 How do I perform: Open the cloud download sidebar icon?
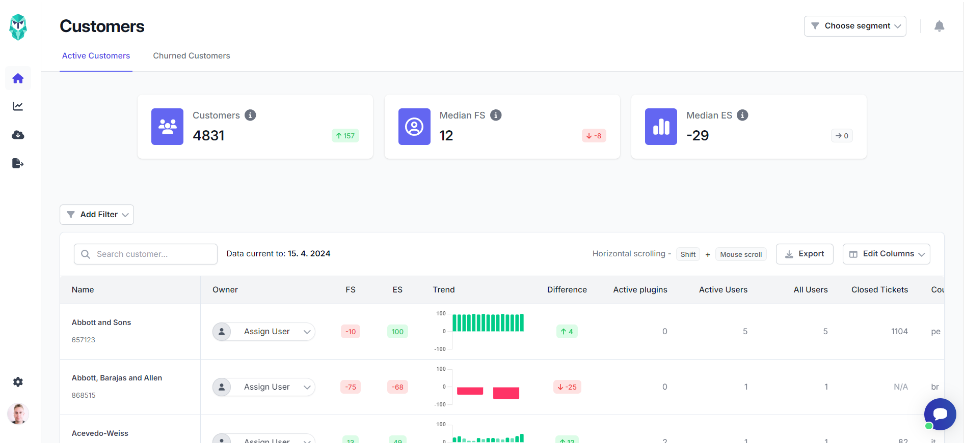click(18, 135)
